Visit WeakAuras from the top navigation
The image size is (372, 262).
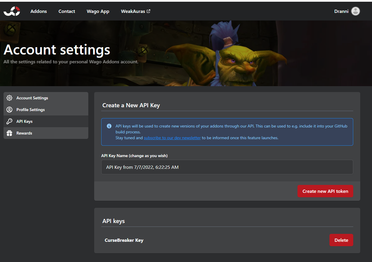(x=133, y=11)
